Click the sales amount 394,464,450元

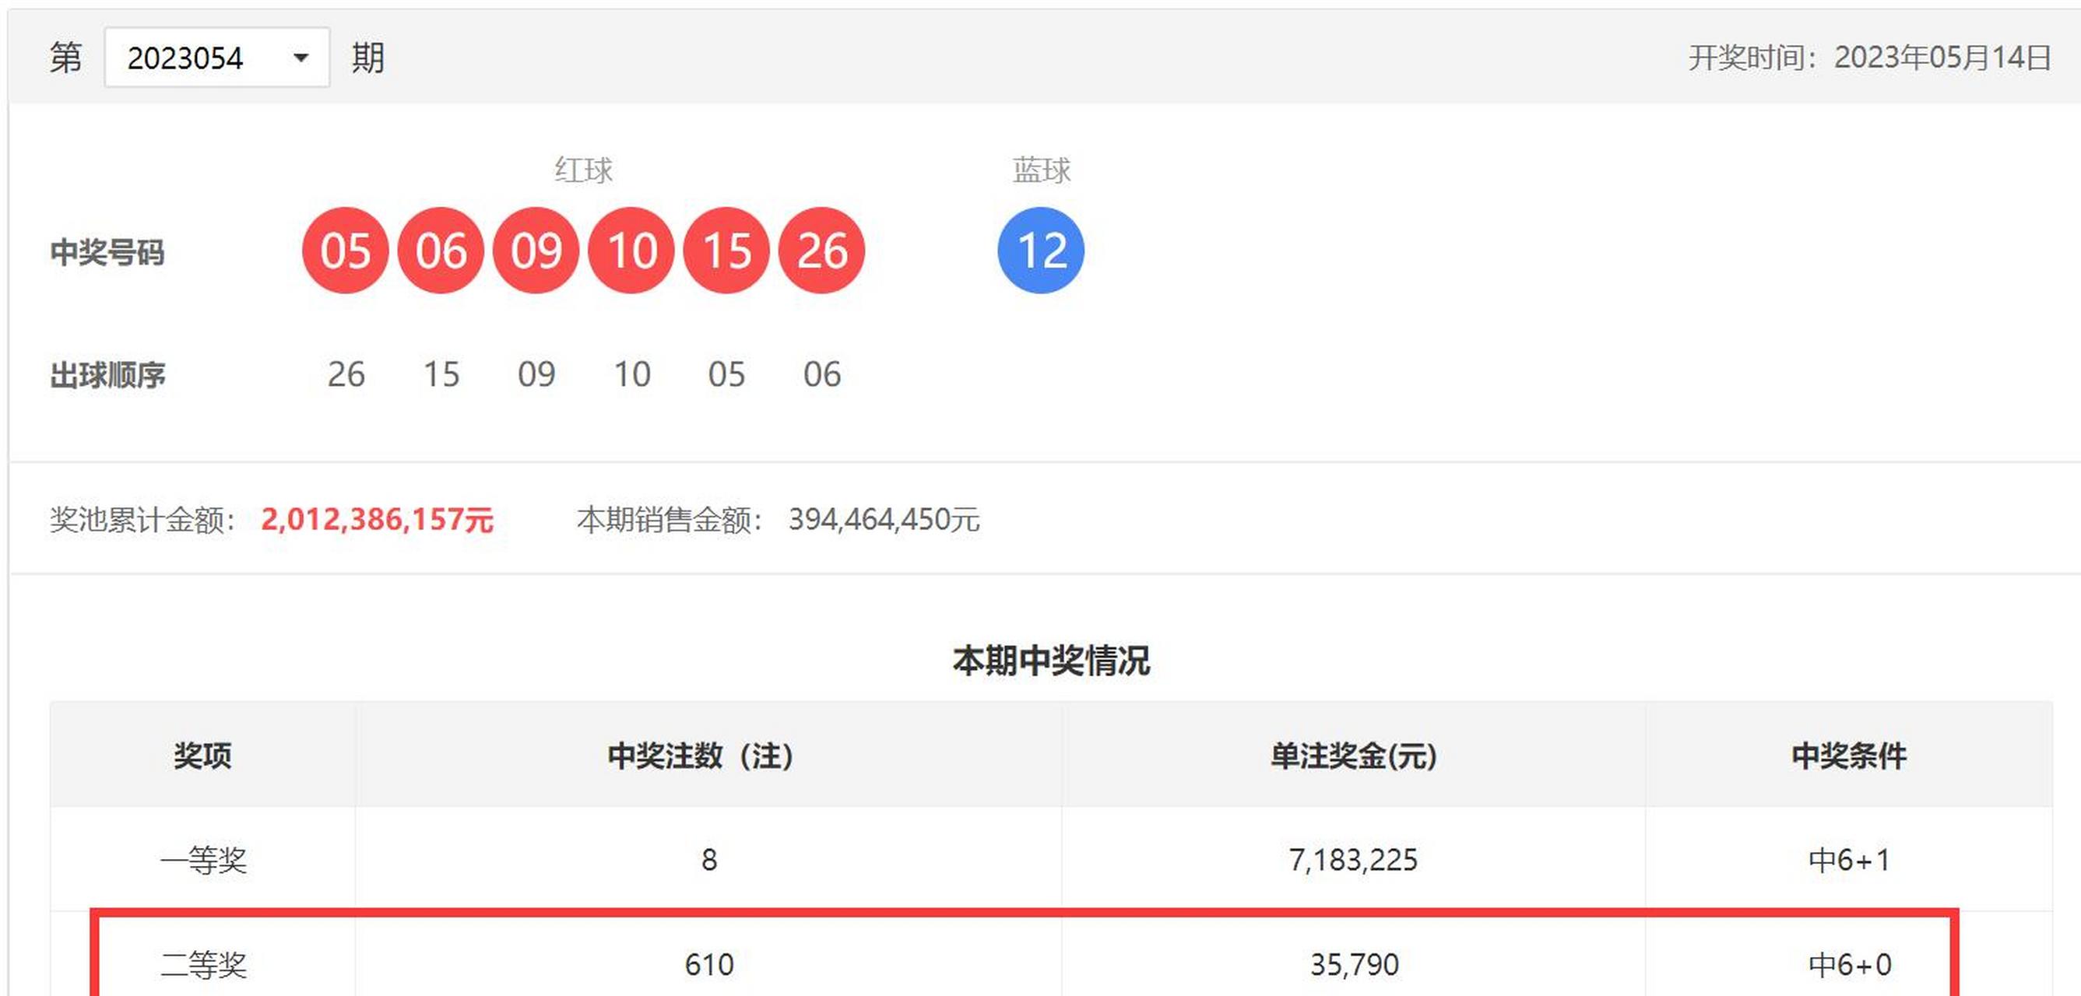coord(884,520)
